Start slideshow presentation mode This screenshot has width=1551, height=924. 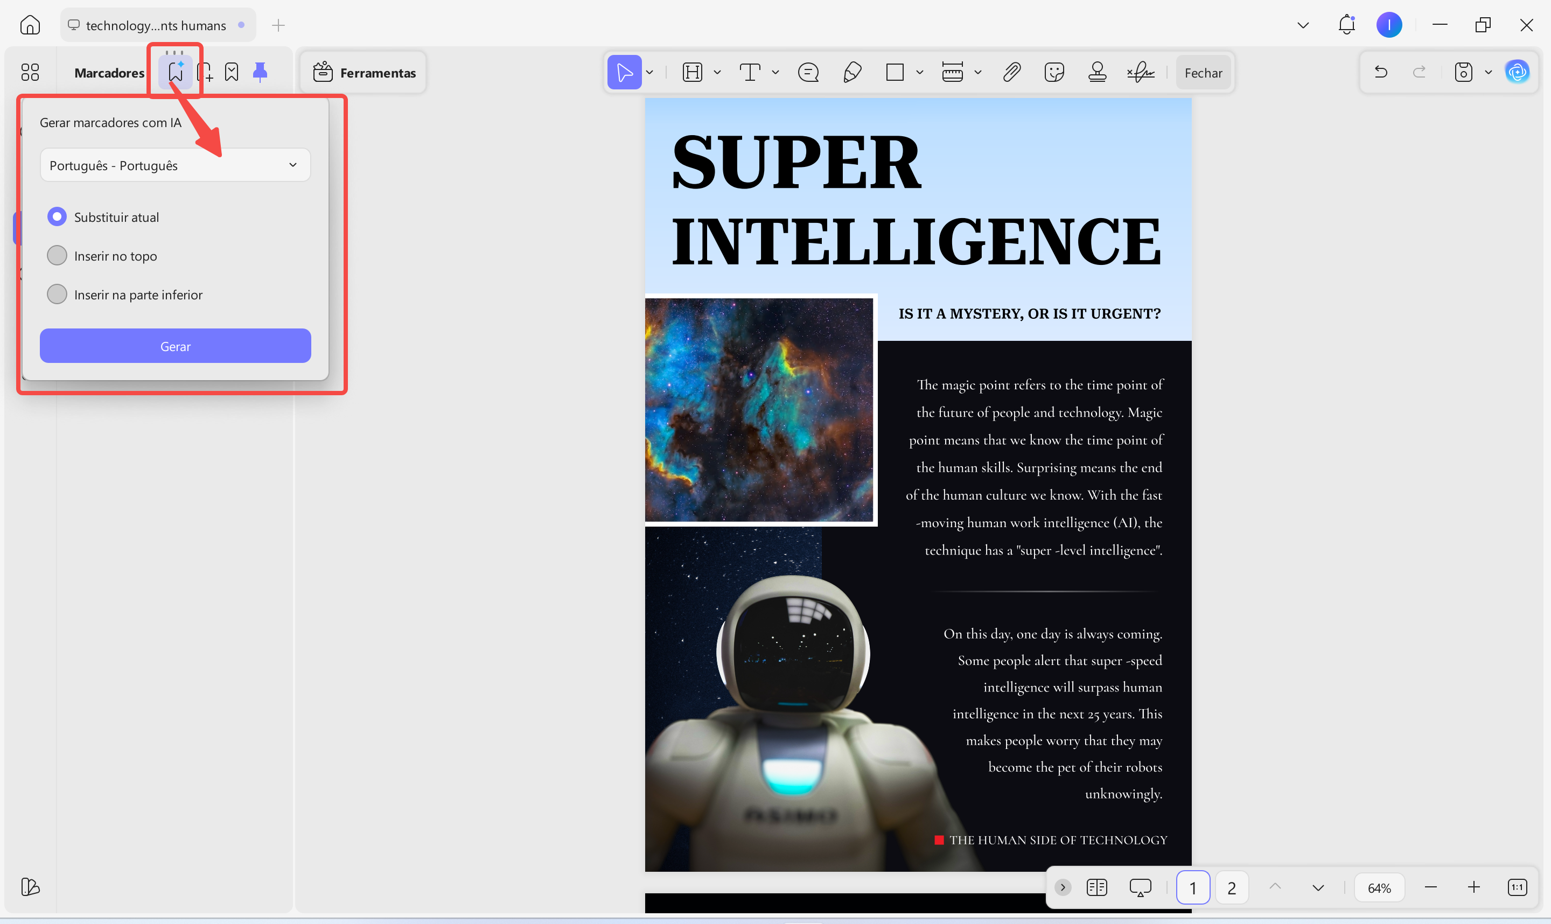[1140, 887]
